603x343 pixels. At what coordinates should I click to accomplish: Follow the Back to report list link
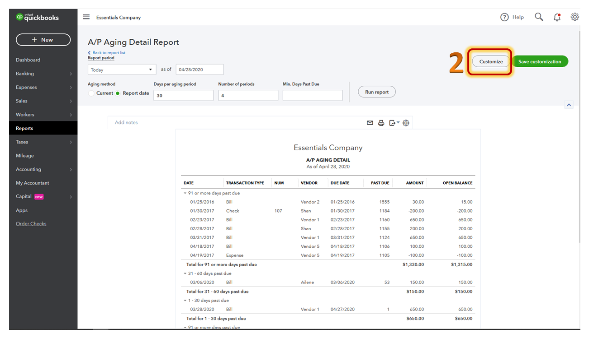tap(107, 52)
